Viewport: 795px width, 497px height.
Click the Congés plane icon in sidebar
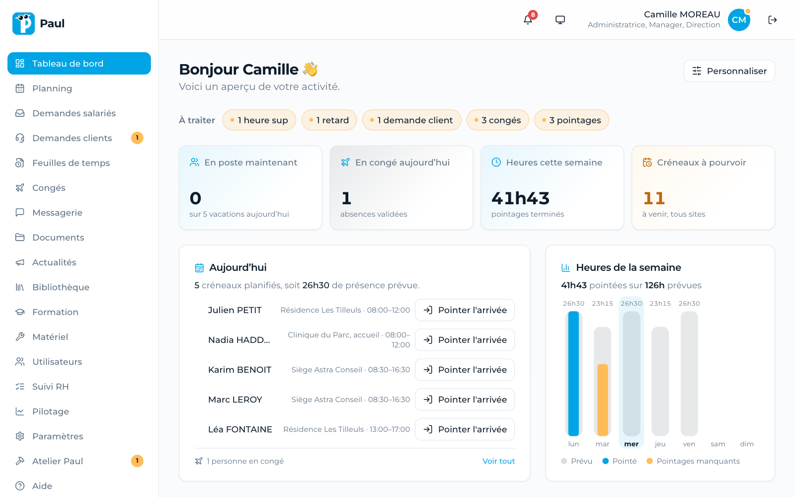20,188
